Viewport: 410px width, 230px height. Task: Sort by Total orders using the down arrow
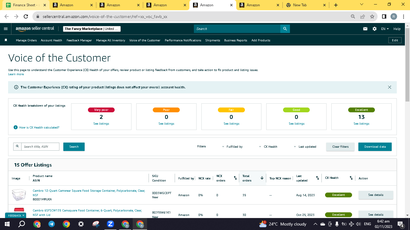(x=262, y=178)
